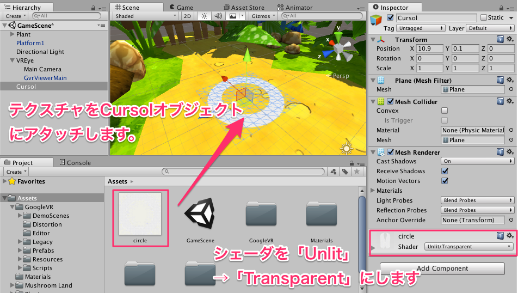Toggle Inspector panel lock icon

(x=501, y=8)
